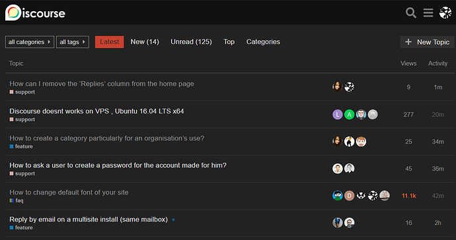Open topic about removing 'Replies' column
Viewport: 456px width, 240px height.
click(102, 84)
